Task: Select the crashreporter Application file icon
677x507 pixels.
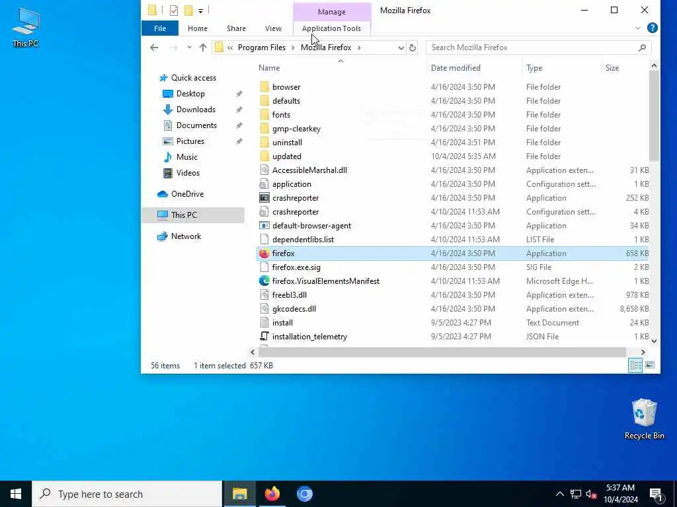Action: click(x=264, y=198)
